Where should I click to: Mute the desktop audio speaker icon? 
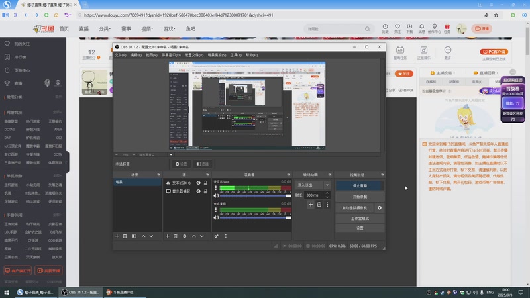click(216, 218)
